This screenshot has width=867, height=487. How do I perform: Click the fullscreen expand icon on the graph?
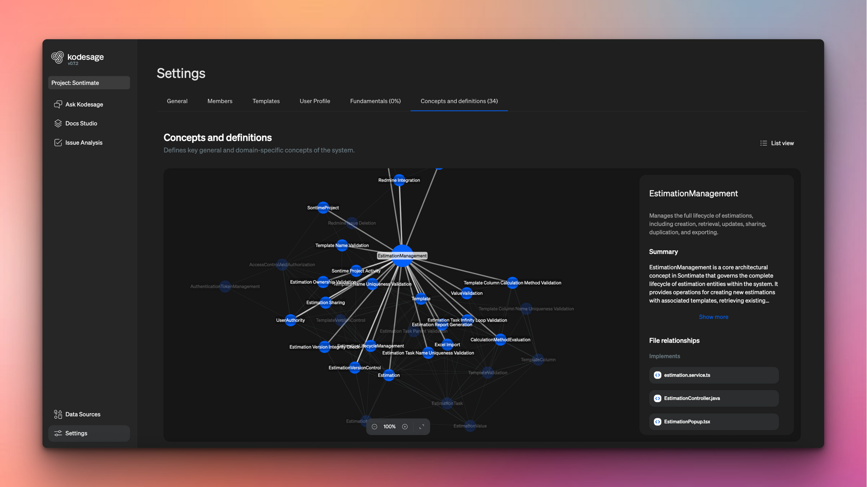[421, 426]
